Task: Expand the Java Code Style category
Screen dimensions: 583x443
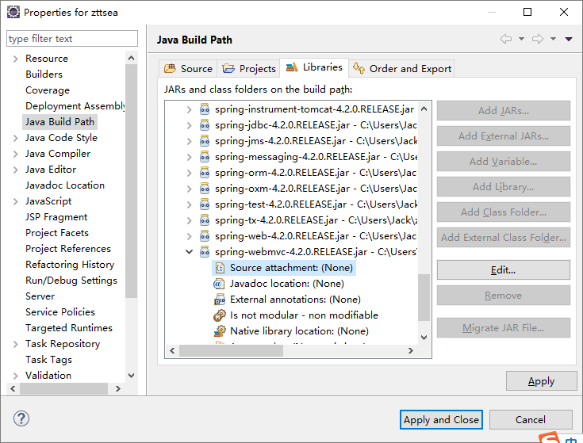Action: coord(14,138)
